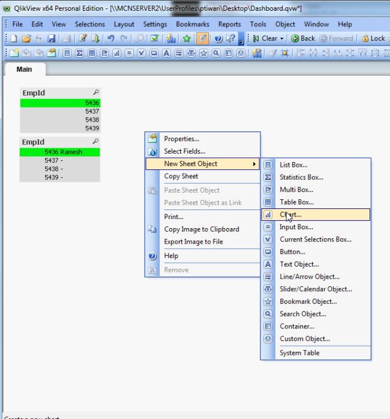
Task: Click the Create Table Box design icon
Action: pyautogui.click(x=92, y=53)
